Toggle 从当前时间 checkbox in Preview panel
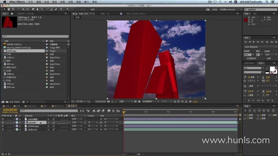 click(x=245, y=58)
